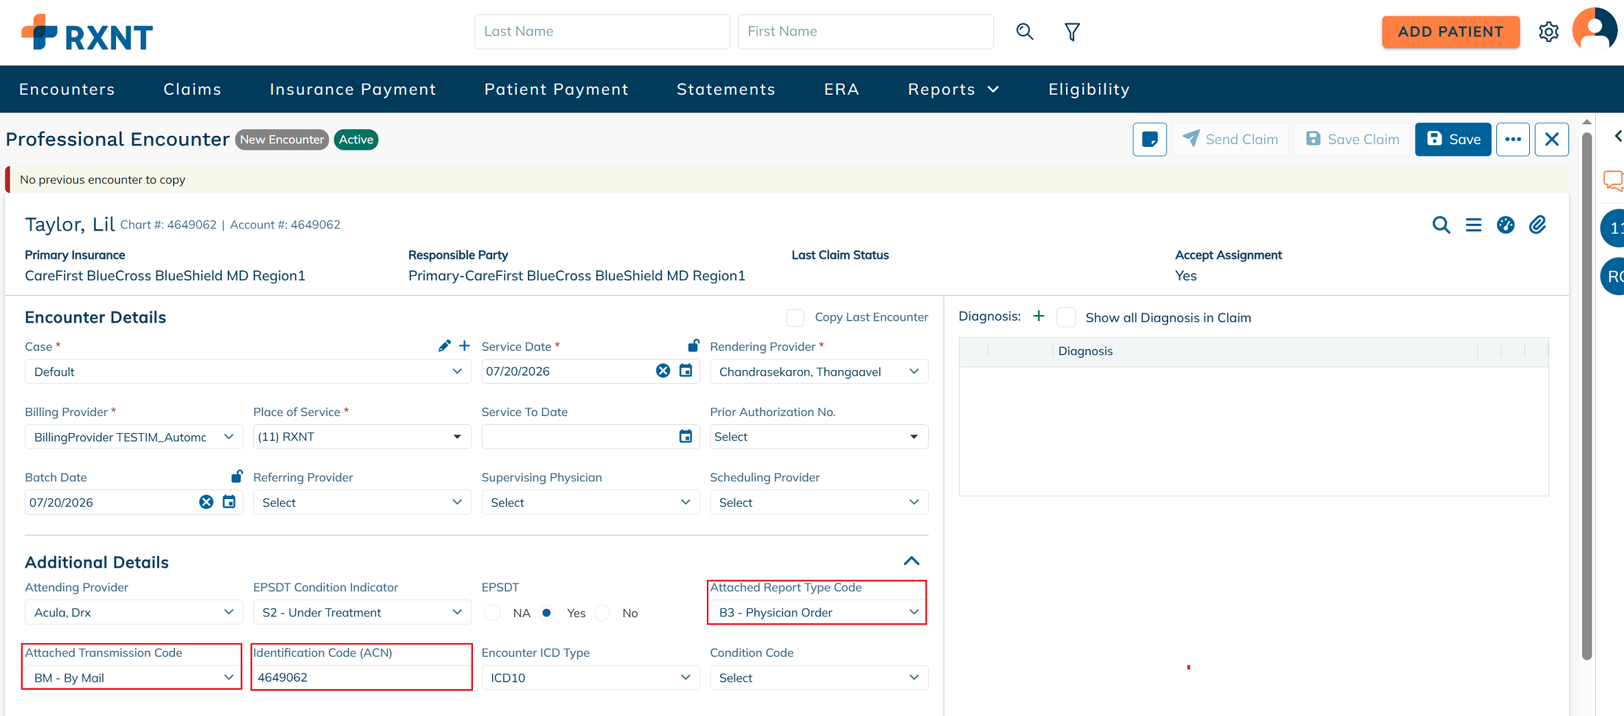
Task: Open the Attending Provider dropdown
Action: 134,612
